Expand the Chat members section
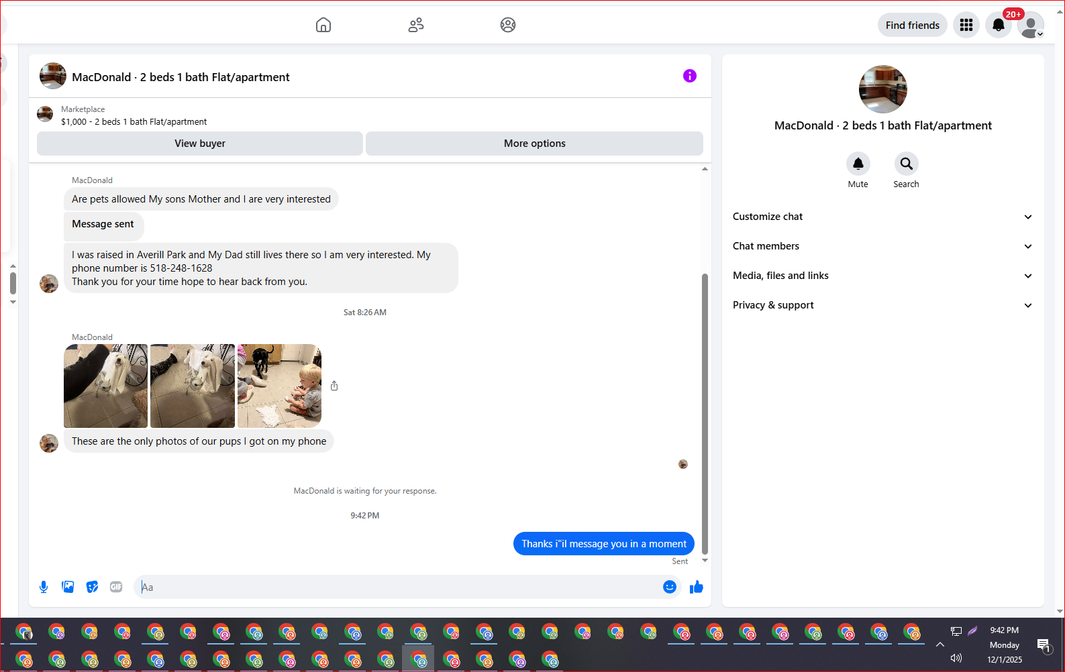The width and height of the screenshot is (1065, 672). coord(883,246)
